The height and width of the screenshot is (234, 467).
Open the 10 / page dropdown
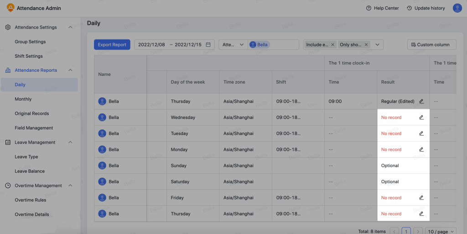click(x=440, y=231)
